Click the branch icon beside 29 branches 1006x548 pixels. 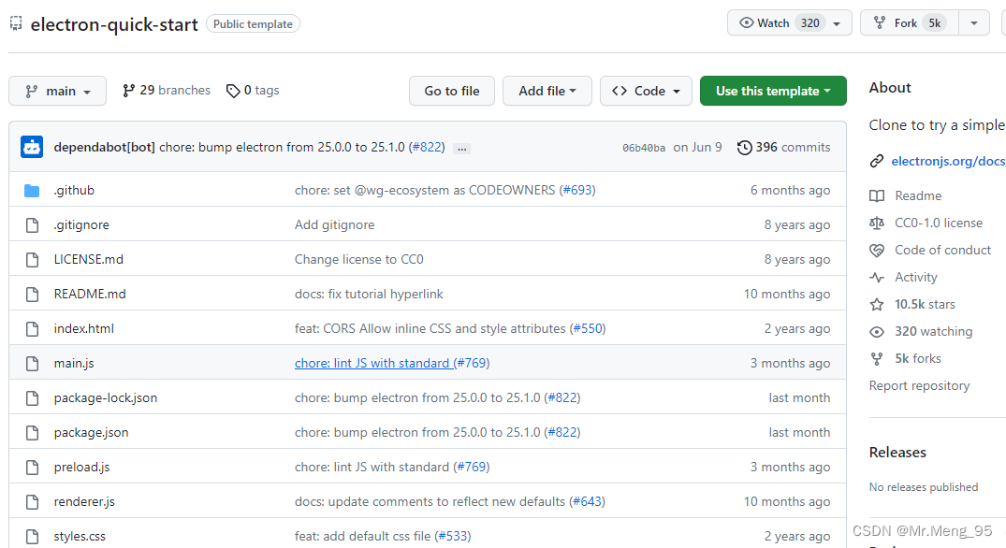pos(129,91)
